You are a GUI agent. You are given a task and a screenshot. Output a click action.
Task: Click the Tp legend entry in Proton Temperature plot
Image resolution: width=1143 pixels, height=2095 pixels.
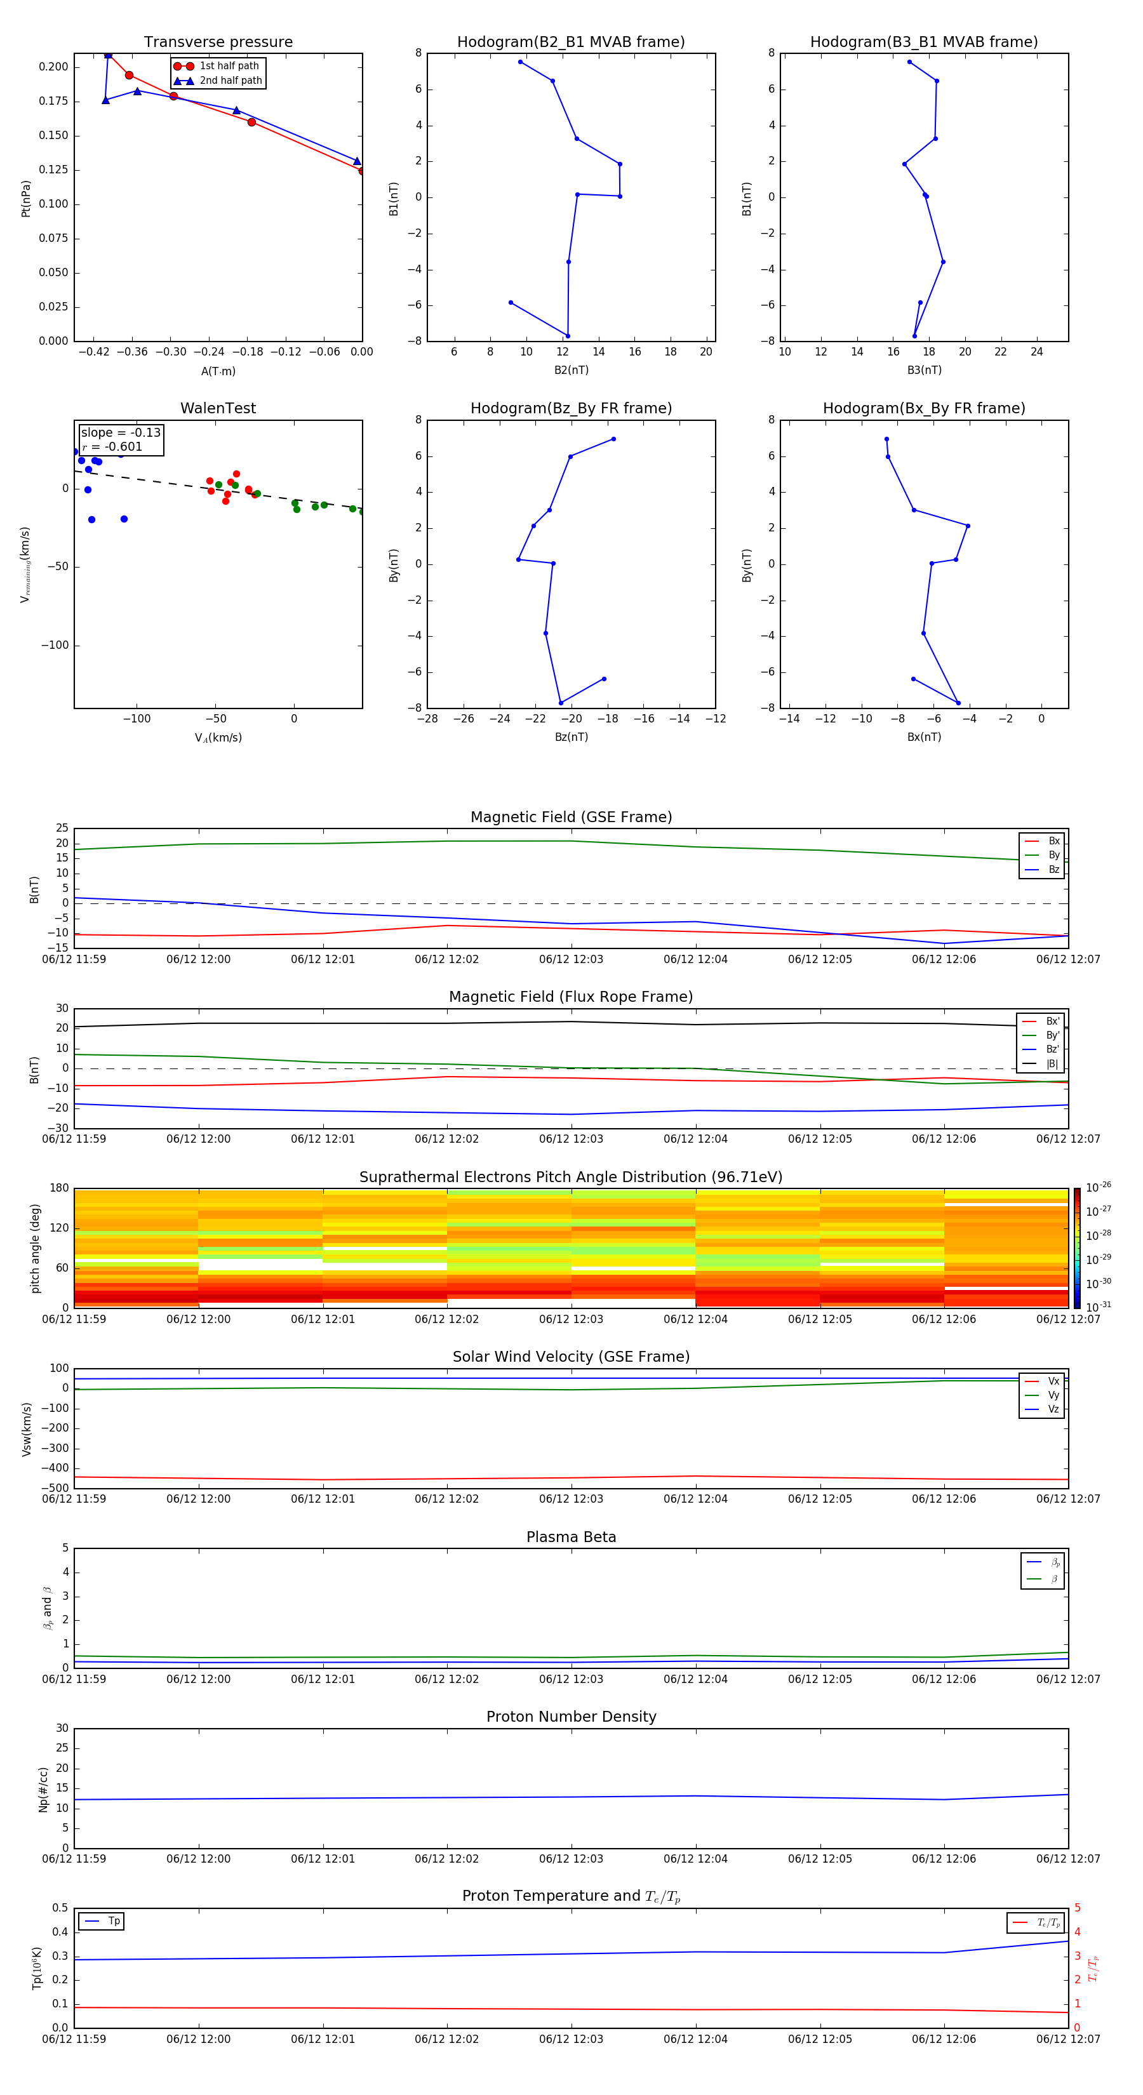click(x=102, y=1921)
